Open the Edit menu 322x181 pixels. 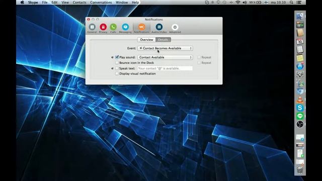pos(54,3)
